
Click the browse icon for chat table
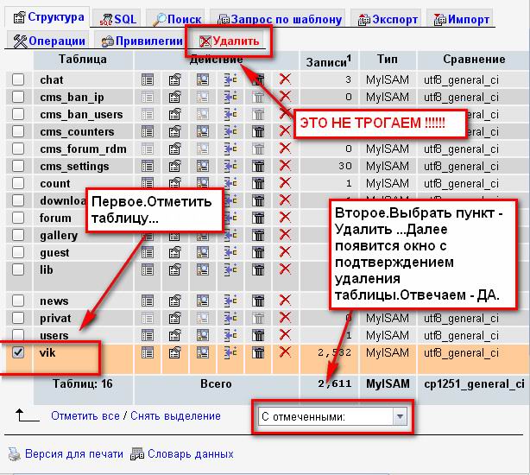click(148, 79)
